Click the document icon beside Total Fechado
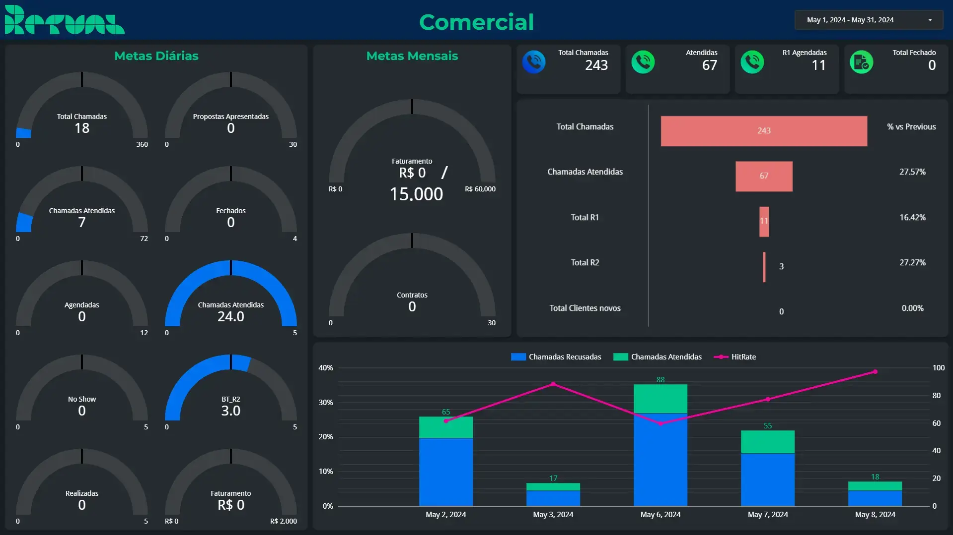953x535 pixels. tap(862, 62)
